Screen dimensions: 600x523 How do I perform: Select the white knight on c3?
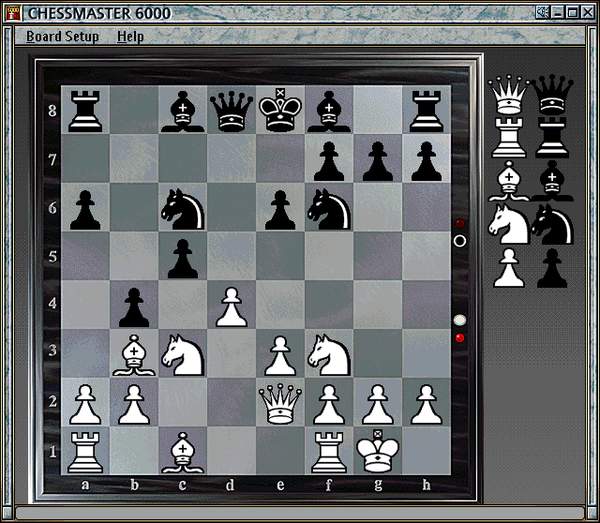pos(183,355)
